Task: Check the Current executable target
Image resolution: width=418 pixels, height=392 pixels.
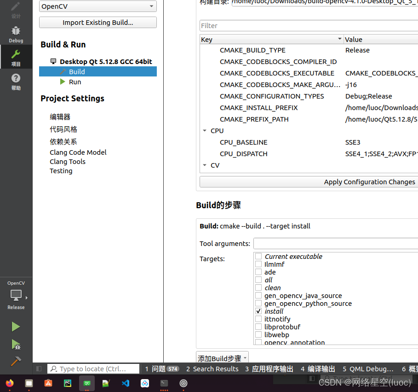Action: [x=258, y=257]
